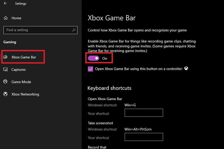Screen dimensions: 224x149
Task: Go back using the arrow icon
Action: point(6,3)
